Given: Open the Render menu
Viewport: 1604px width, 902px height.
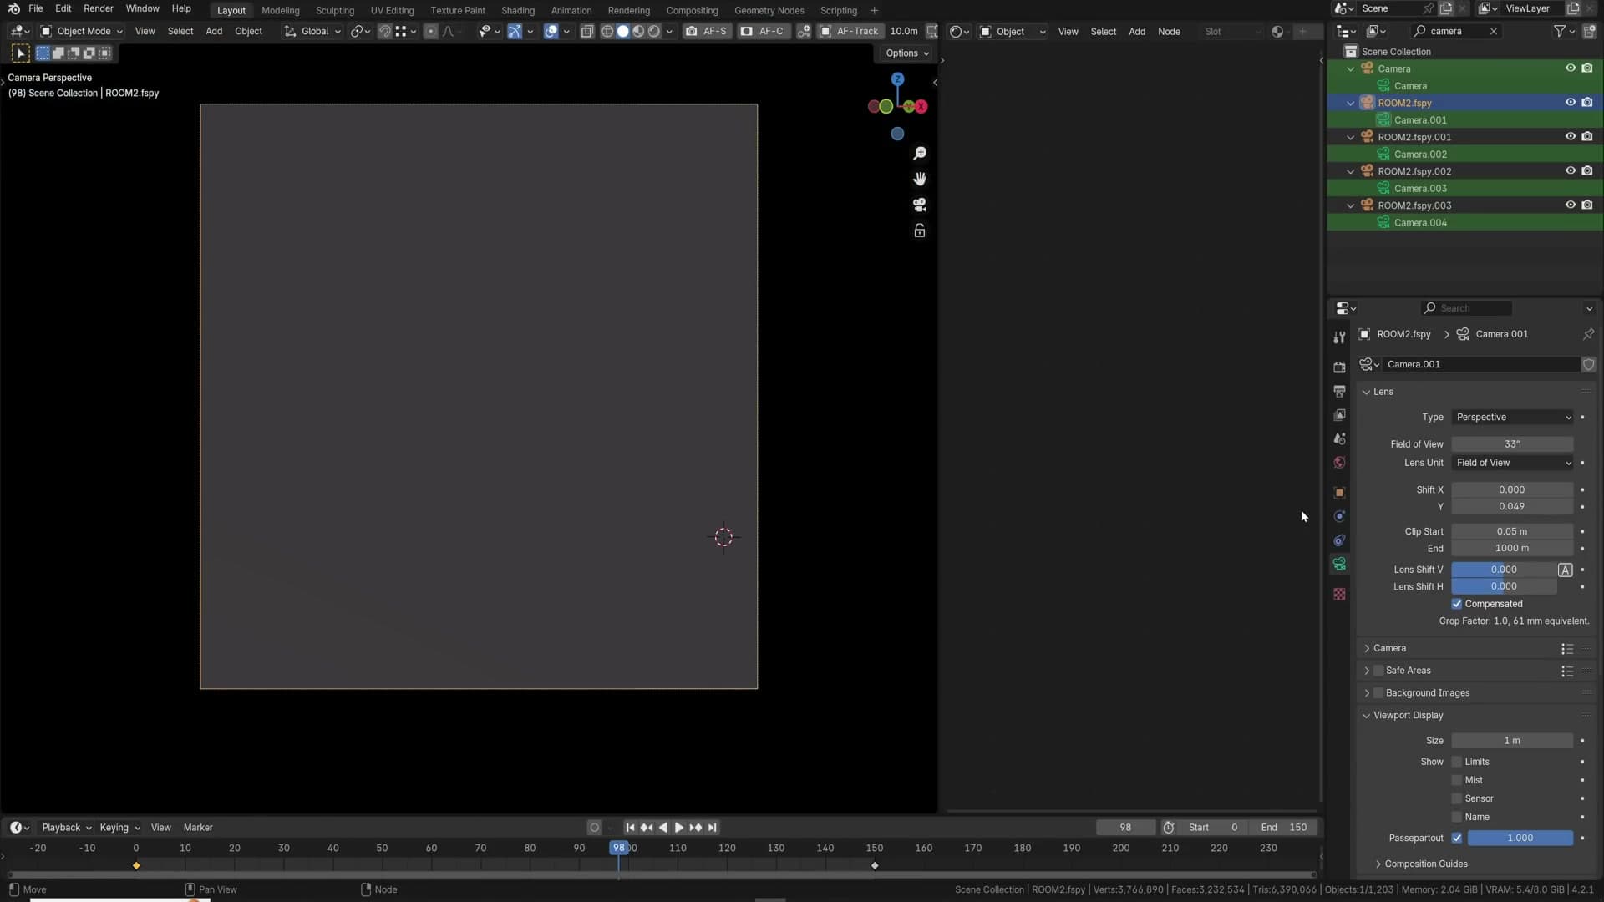Looking at the screenshot, I should 99,8.
